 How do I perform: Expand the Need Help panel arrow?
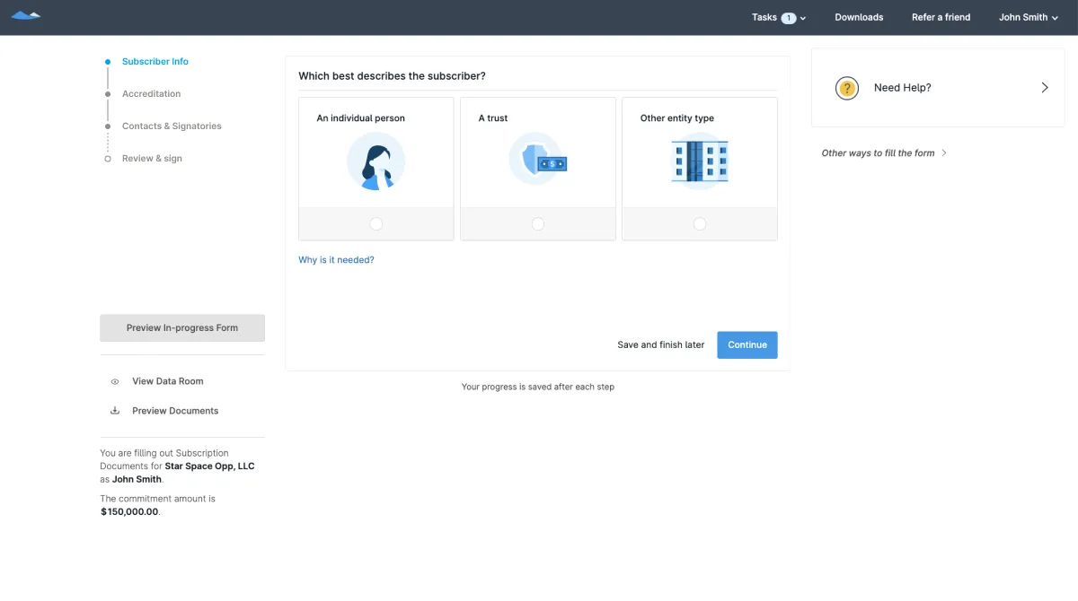1045,88
